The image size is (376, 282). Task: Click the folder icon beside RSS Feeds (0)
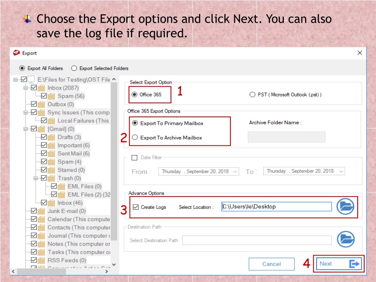[x=41, y=260]
